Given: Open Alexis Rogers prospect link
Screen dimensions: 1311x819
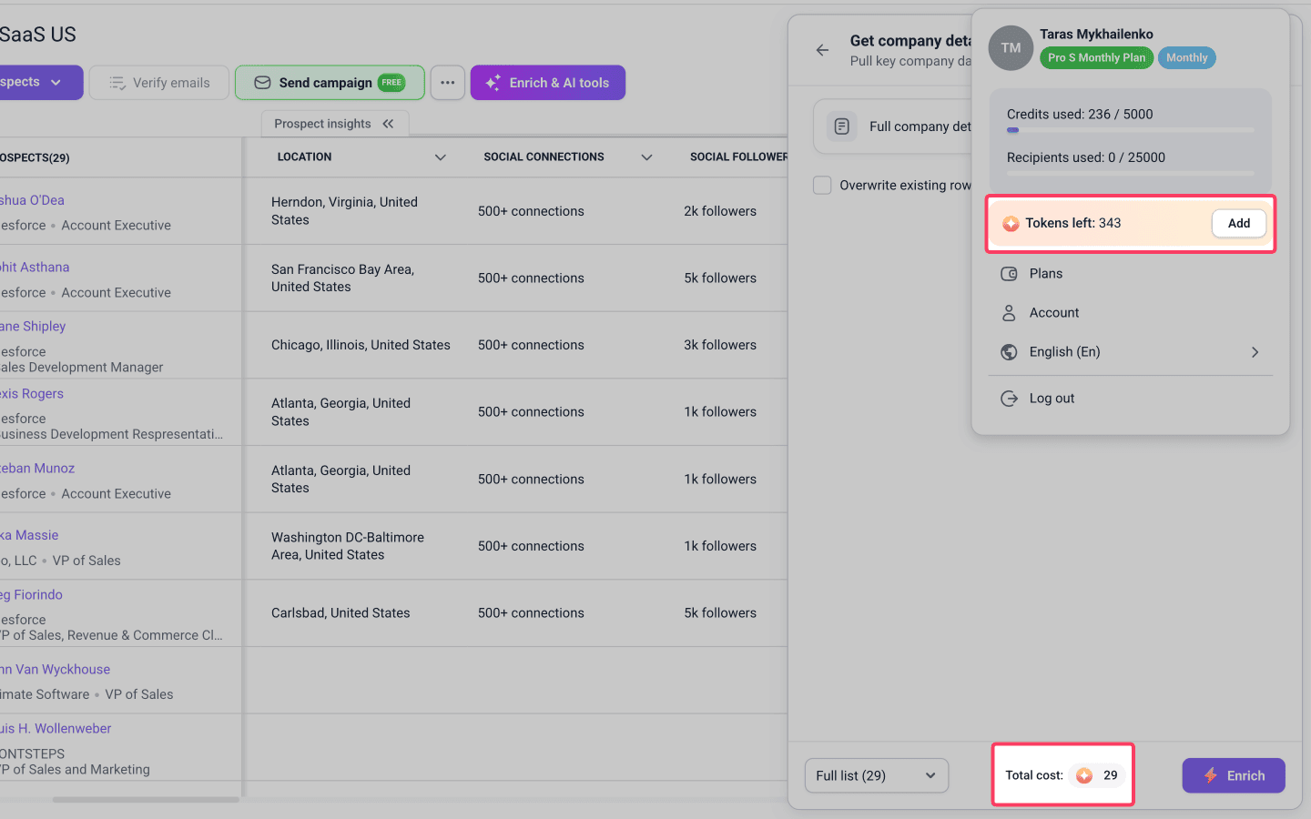Looking at the screenshot, I should [32, 394].
